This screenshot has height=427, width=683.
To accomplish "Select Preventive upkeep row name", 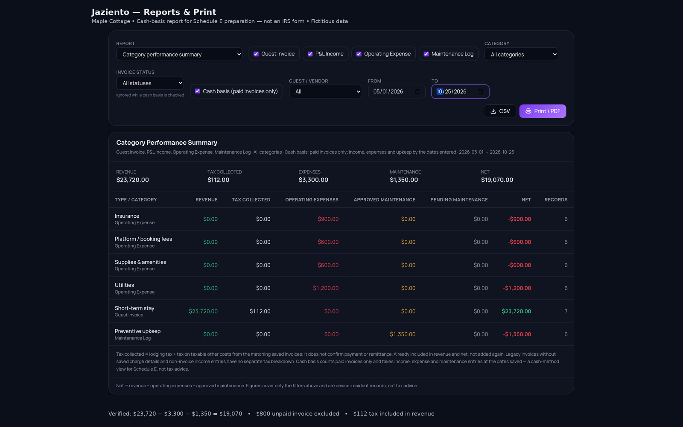I will pos(137,331).
